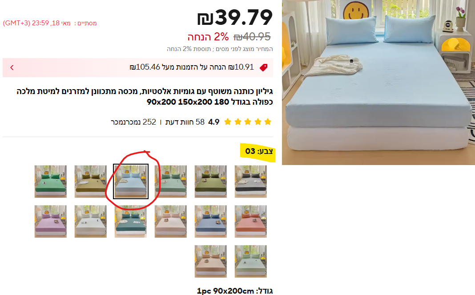Viewport: 475px width, 295px height.
Task: Choose the olive brown bedsheet color option
Action: point(91,181)
